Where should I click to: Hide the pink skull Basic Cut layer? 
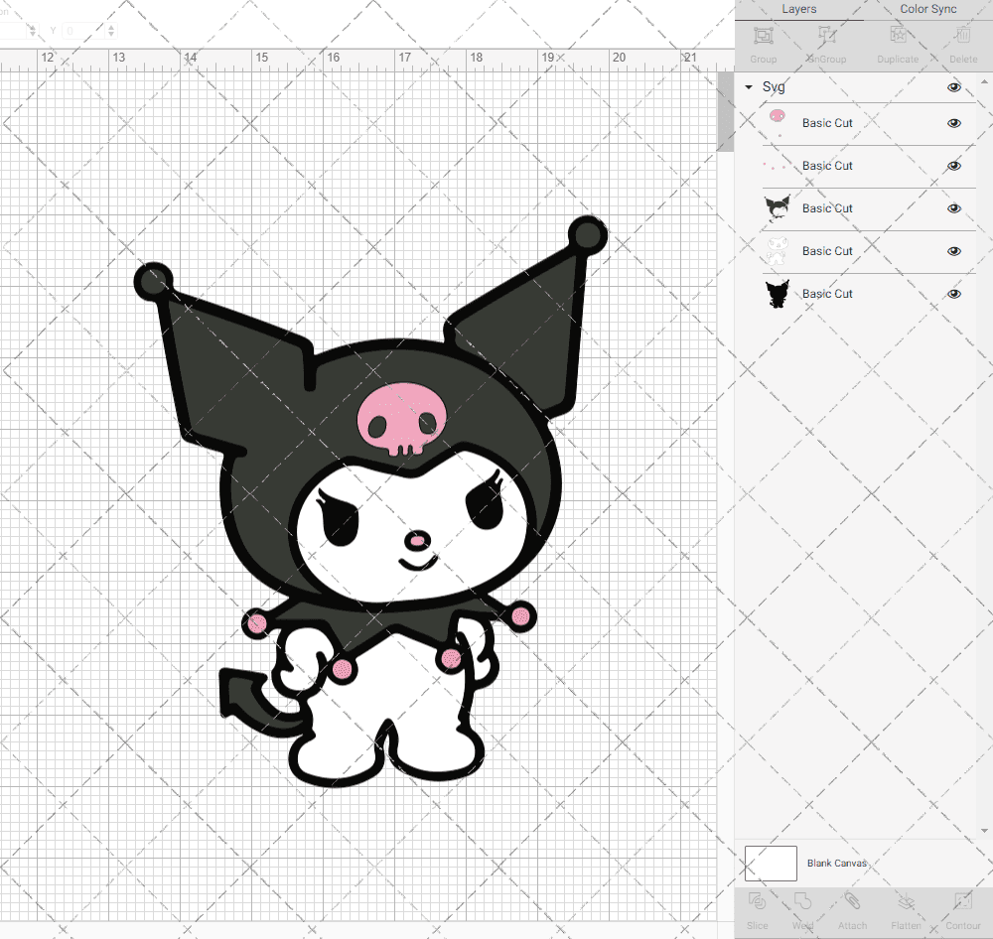pos(953,123)
